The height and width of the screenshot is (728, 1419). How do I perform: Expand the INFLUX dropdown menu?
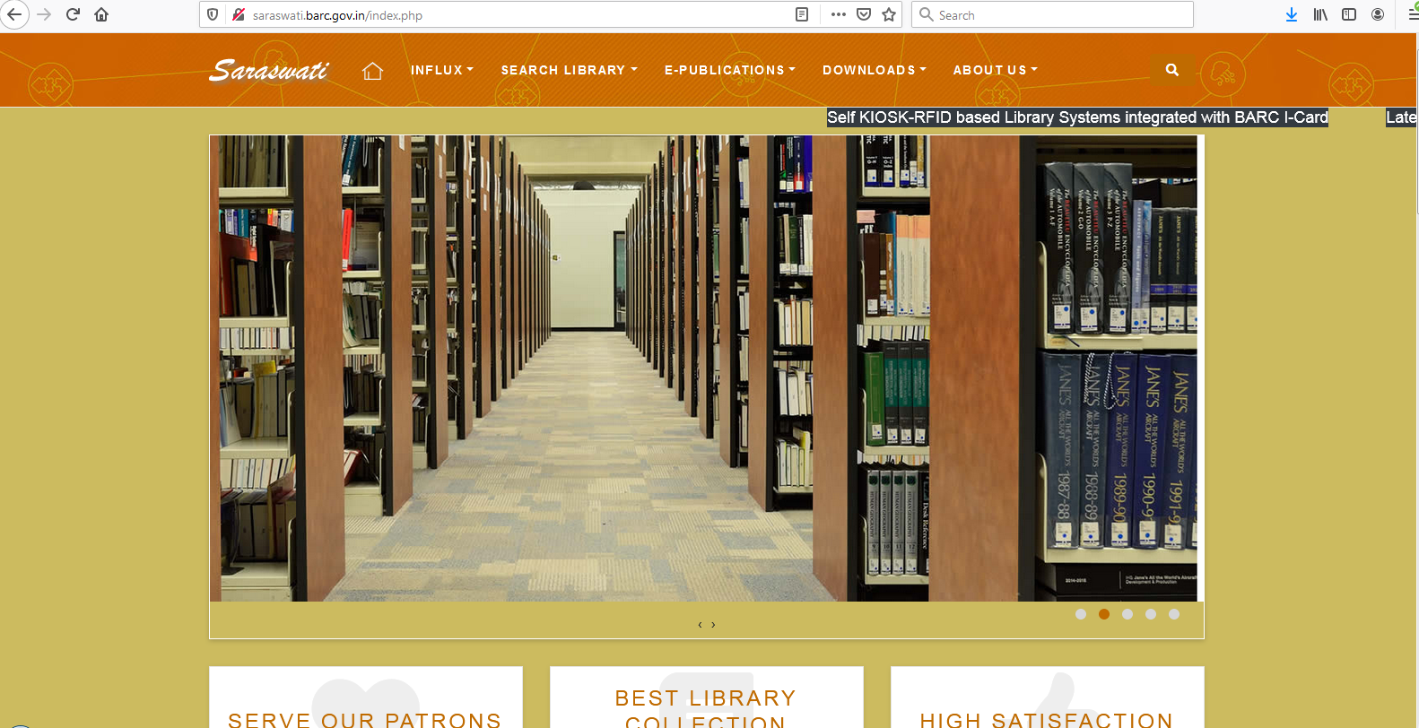click(441, 70)
